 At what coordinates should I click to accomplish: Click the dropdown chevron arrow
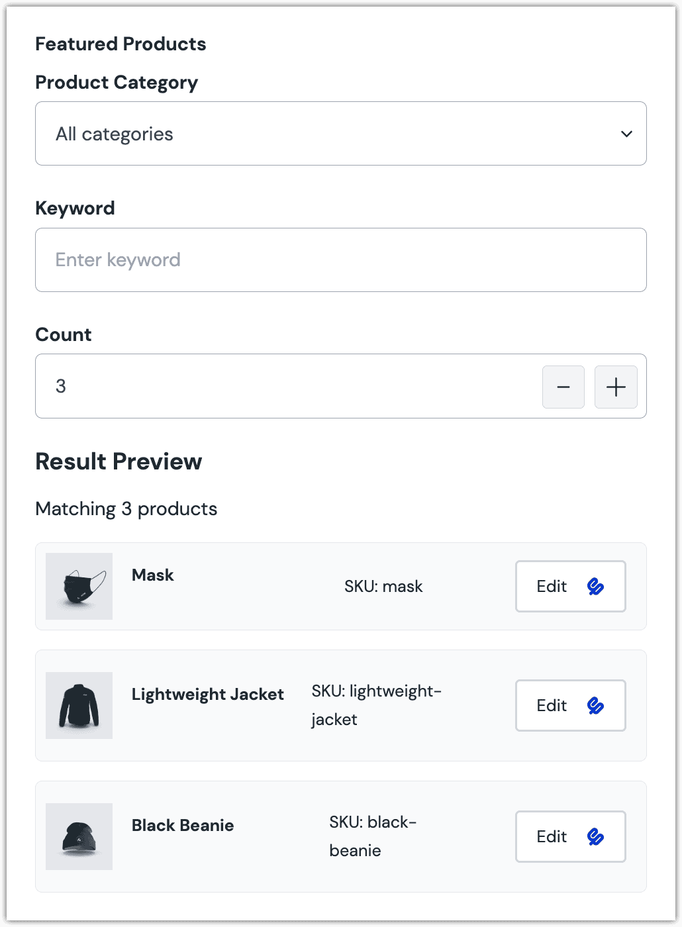click(626, 134)
